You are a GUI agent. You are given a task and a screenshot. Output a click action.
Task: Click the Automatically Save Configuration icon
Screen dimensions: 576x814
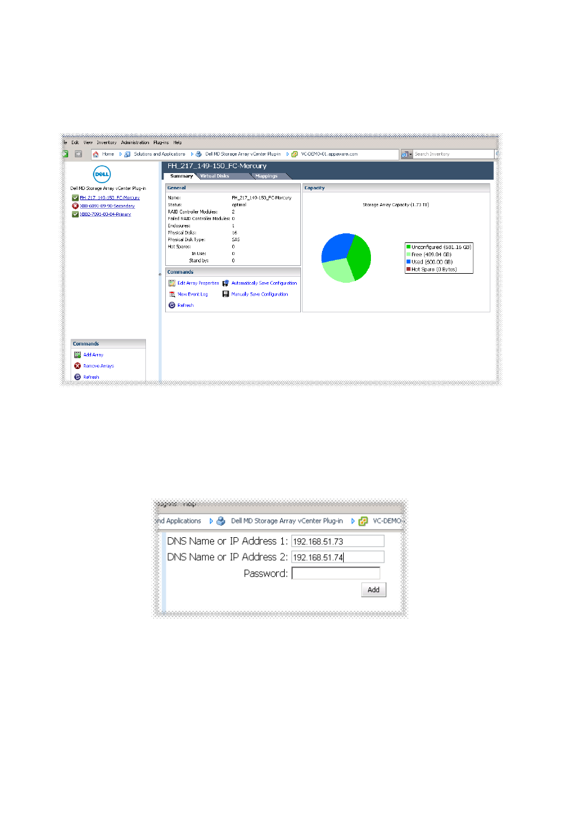(226, 283)
